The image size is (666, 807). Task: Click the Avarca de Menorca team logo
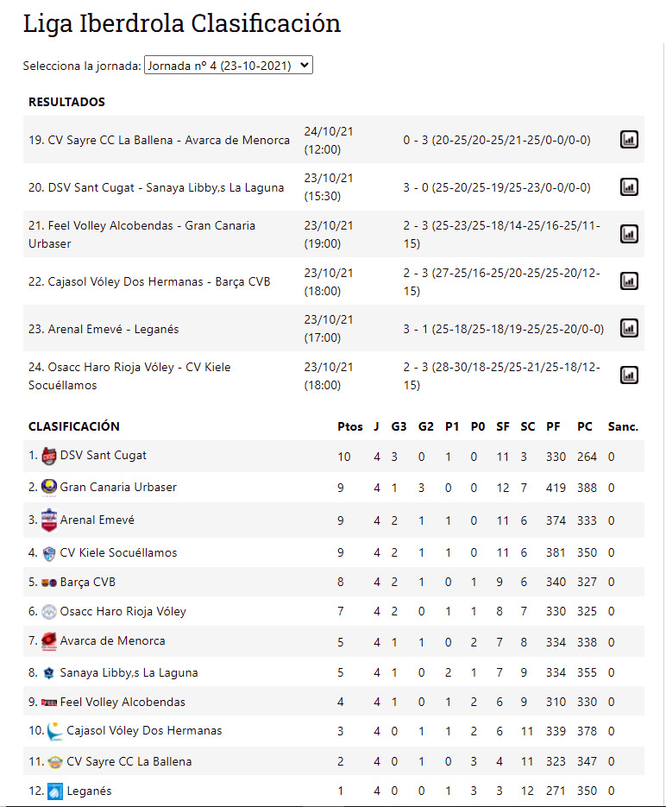pyautogui.click(x=49, y=641)
